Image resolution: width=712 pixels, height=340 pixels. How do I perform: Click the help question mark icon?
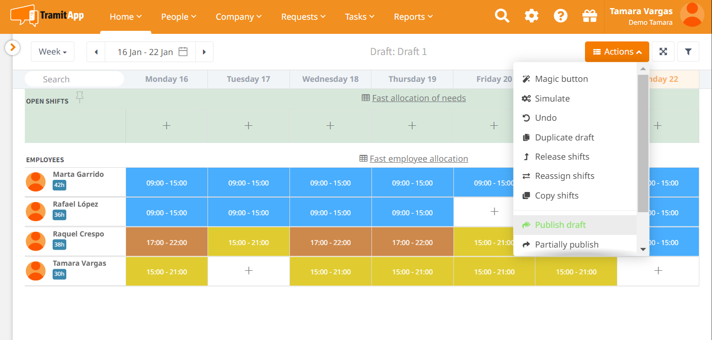coord(560,16)
